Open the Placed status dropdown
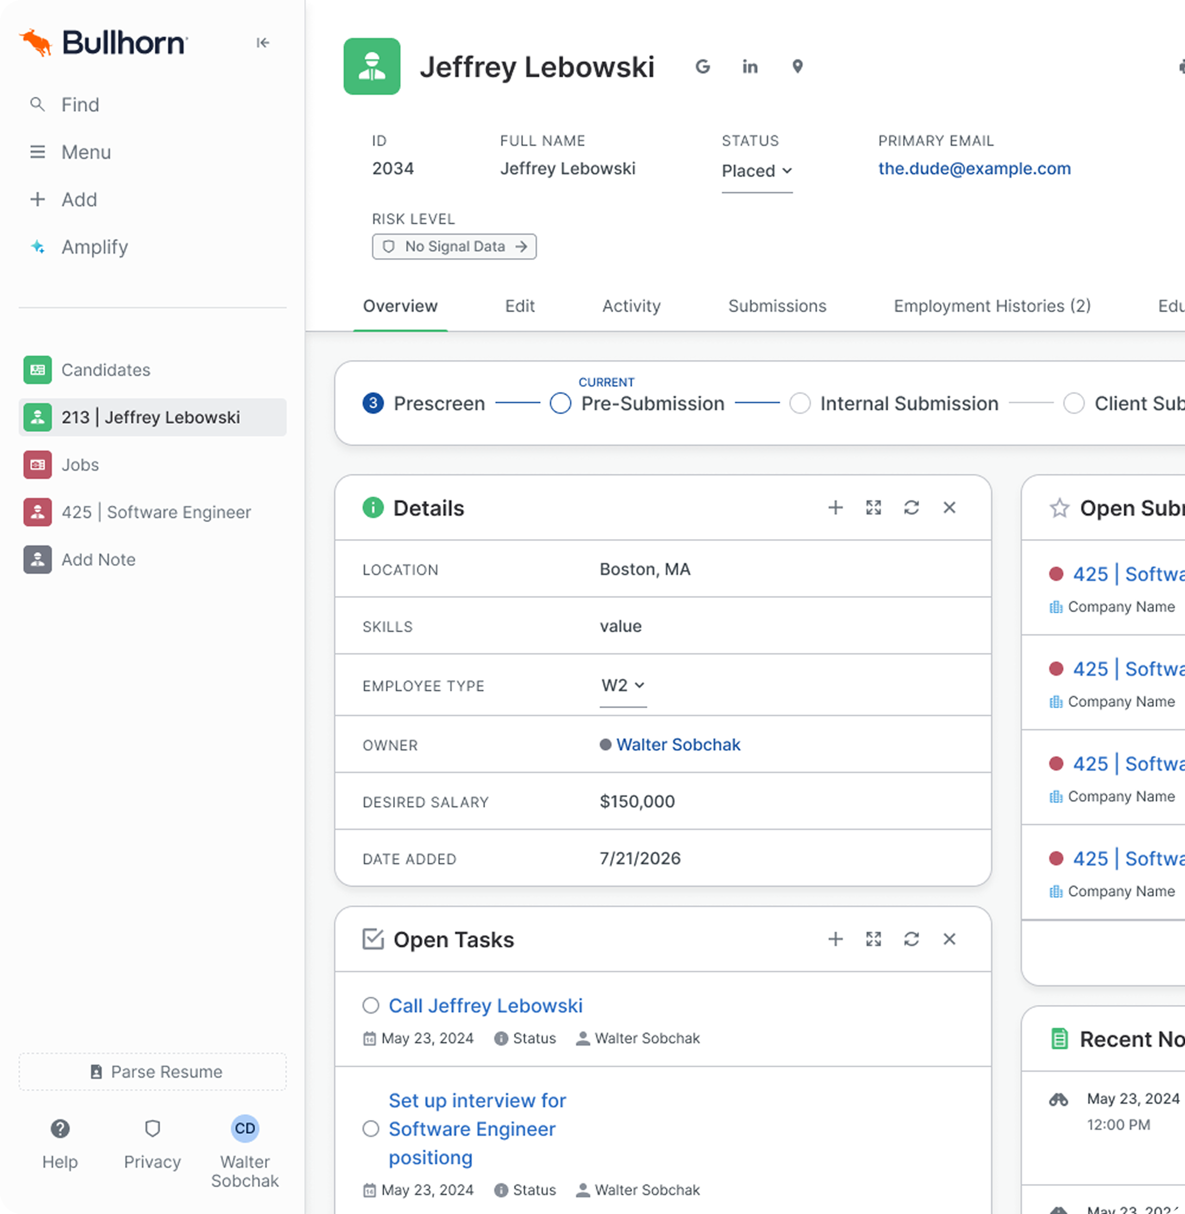The width and height of the screenshot is (1185, 1214). [x=757, y=171]
